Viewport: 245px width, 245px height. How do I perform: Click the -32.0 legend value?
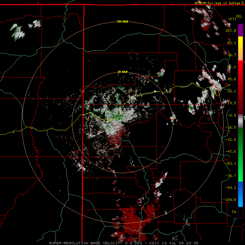(x=231, y=140)
